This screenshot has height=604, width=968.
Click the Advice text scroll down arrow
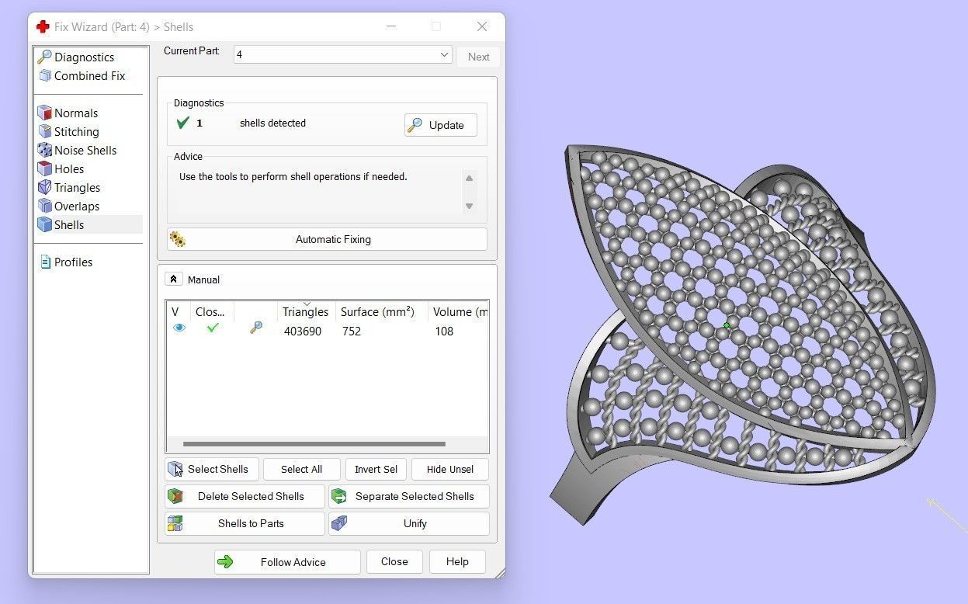469,206
